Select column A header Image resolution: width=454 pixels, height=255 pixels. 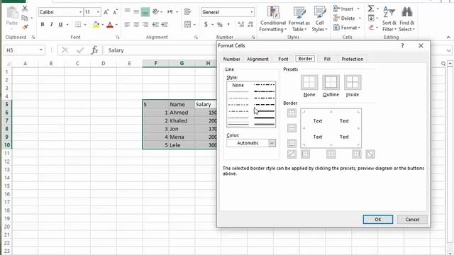[26, 63]
